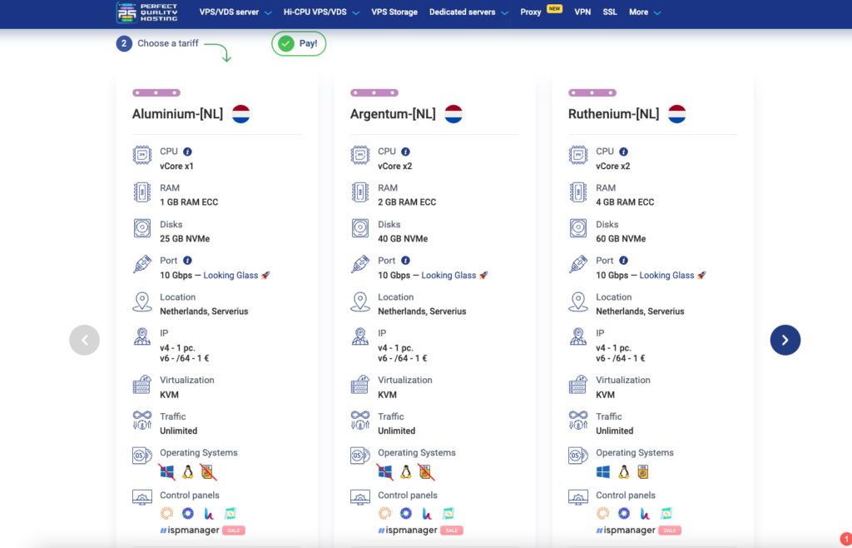Click the crossed-out Windows icon in Argentum-[NL]
Viewport: 852px width, 548px height.
(385, 472)
